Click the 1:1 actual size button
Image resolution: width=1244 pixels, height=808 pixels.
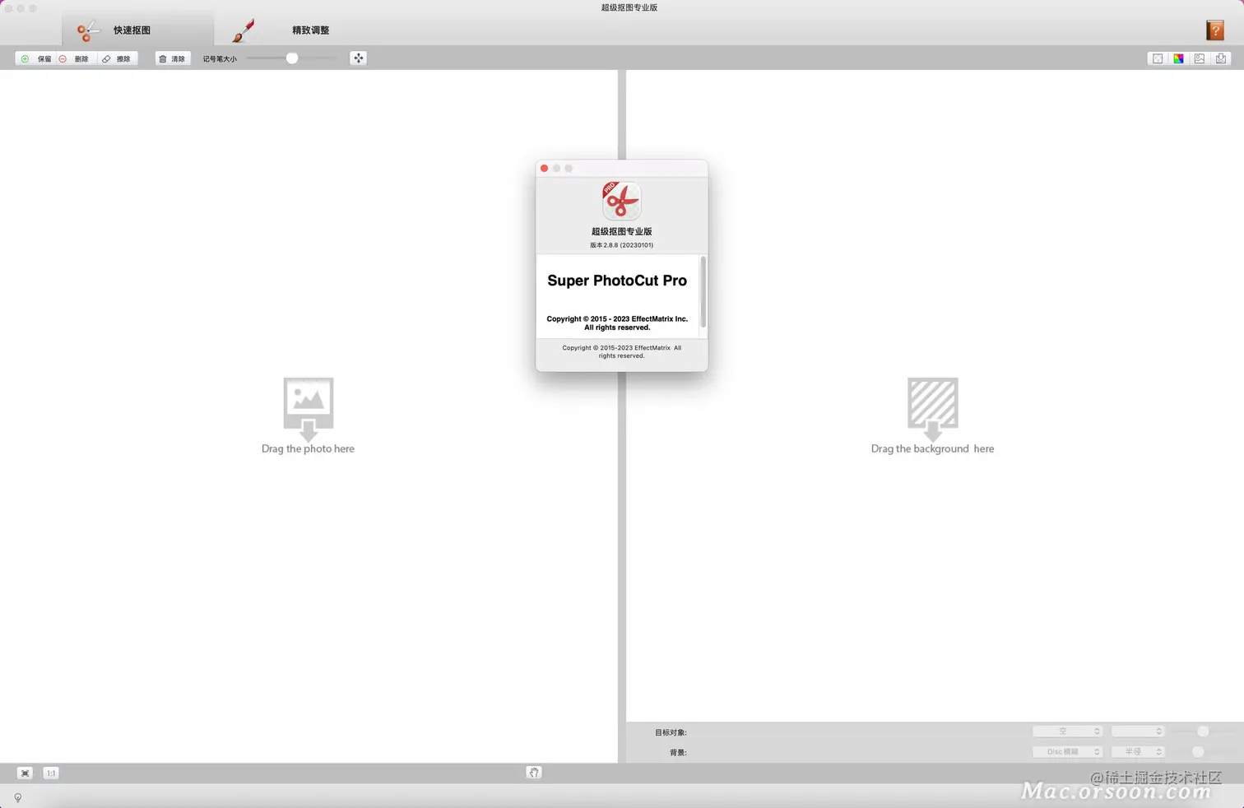[x=51, y=773]
